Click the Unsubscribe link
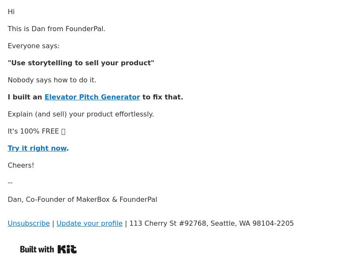Viewport: 342px width, 259px height. pyautogui.click(x=29, y=223)
